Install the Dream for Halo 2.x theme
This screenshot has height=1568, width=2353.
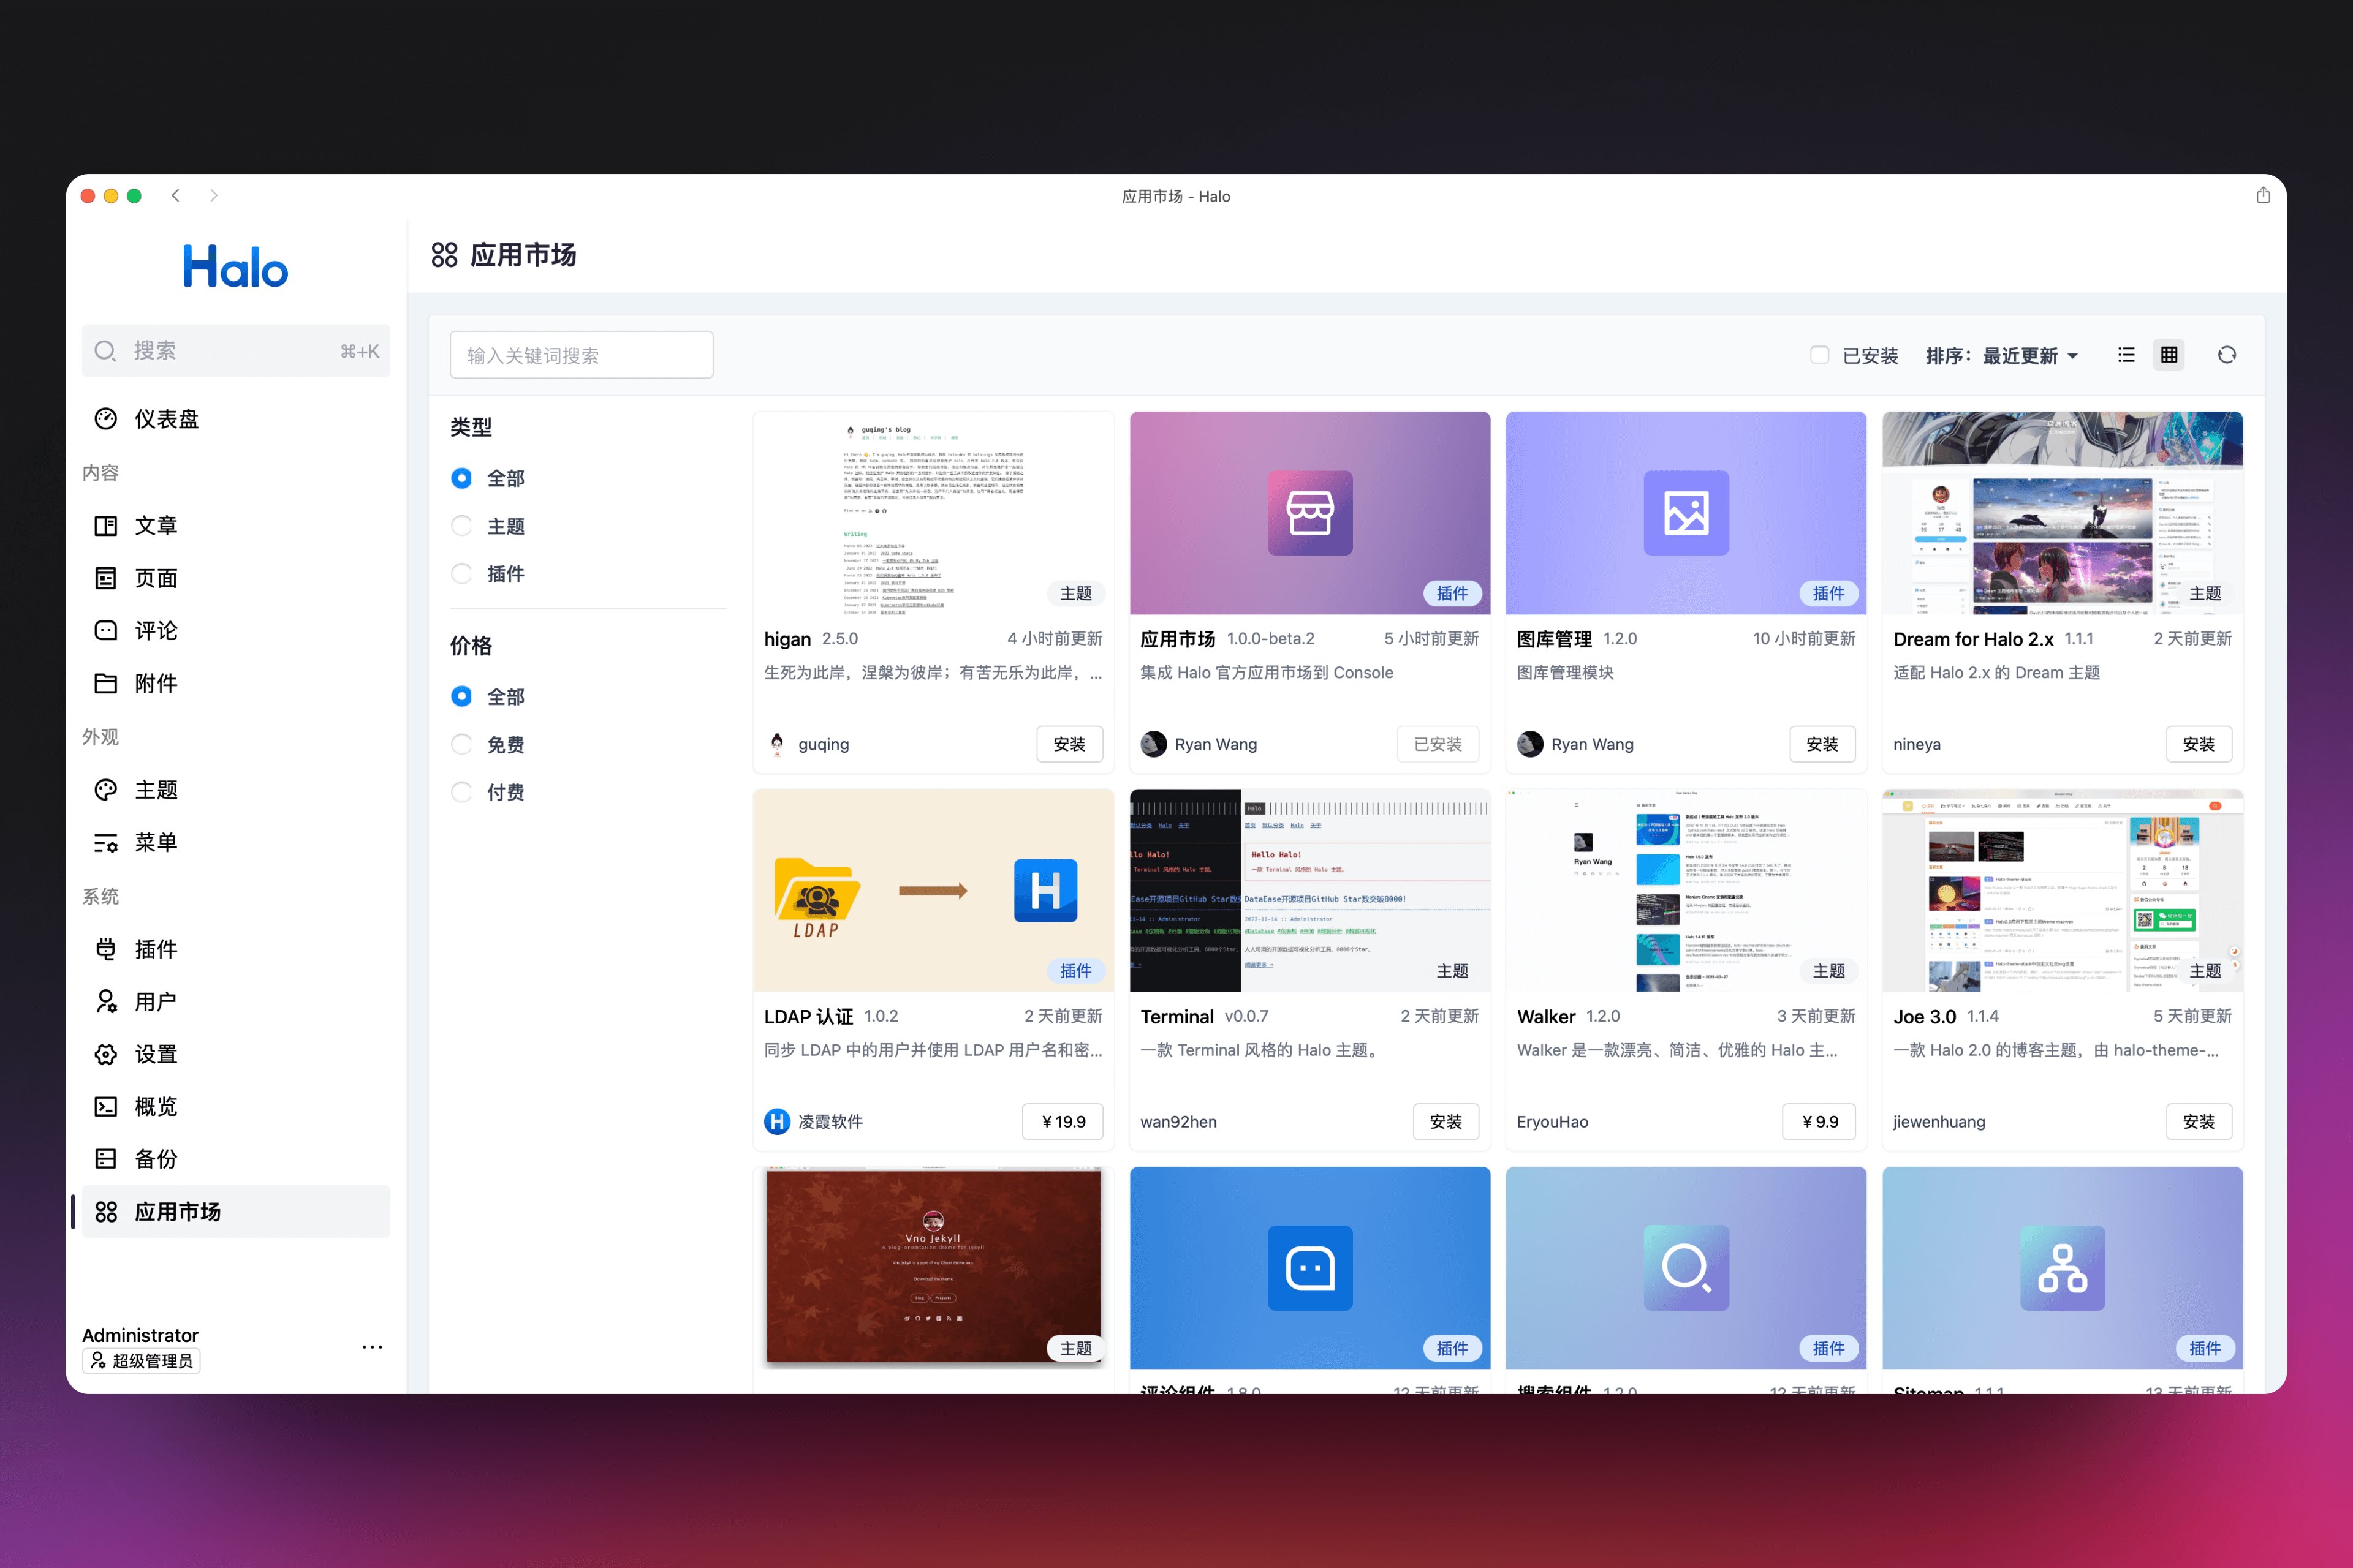[x=2199, y=744]
